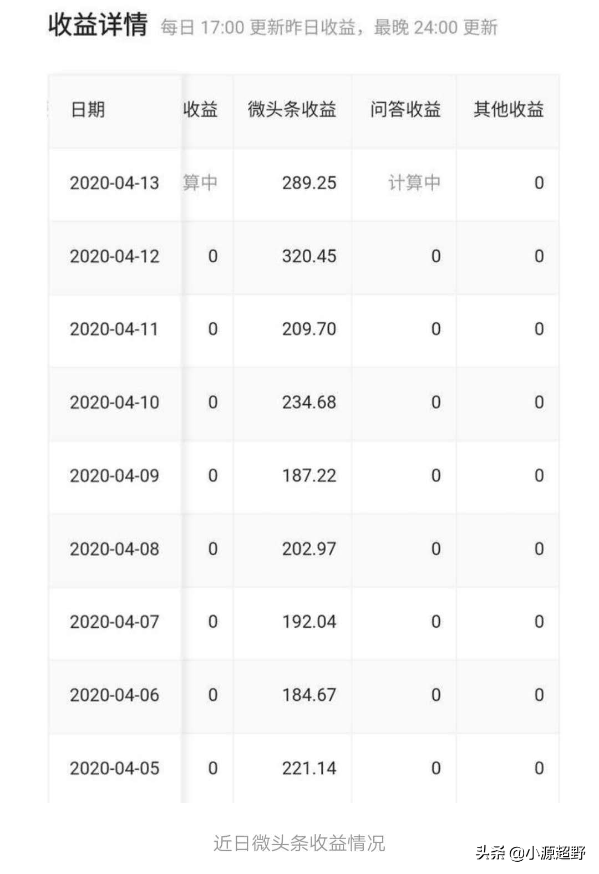
Task: Click the 问答收益 column header
Action: coord(405,109)
